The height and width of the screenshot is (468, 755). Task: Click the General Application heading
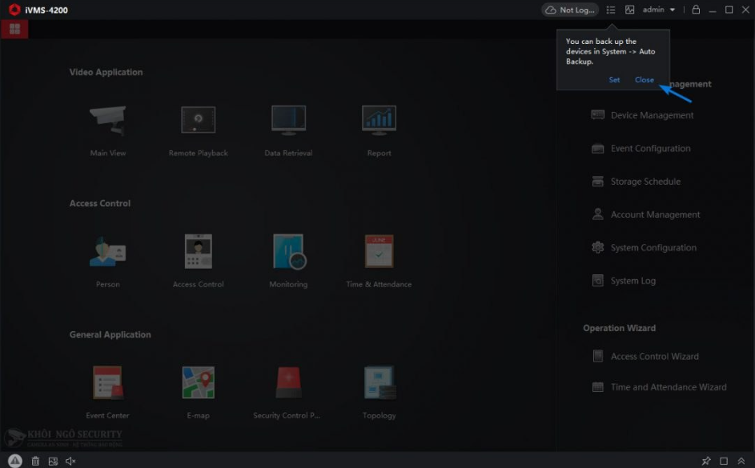110,334
